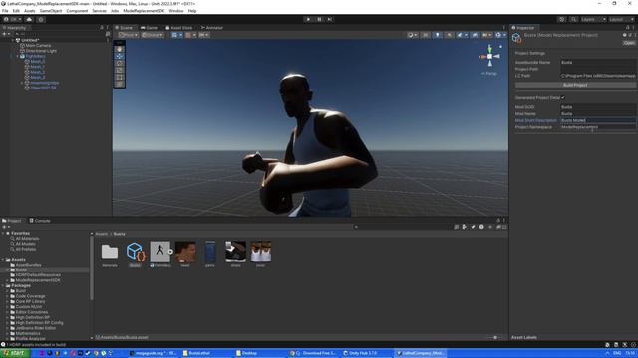Viewport: 638px width, 358px height.
Task: Toggle scene lighting lightbulb icon
Action: 437,35
